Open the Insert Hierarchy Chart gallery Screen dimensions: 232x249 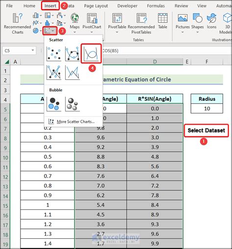tap(49, 16)
